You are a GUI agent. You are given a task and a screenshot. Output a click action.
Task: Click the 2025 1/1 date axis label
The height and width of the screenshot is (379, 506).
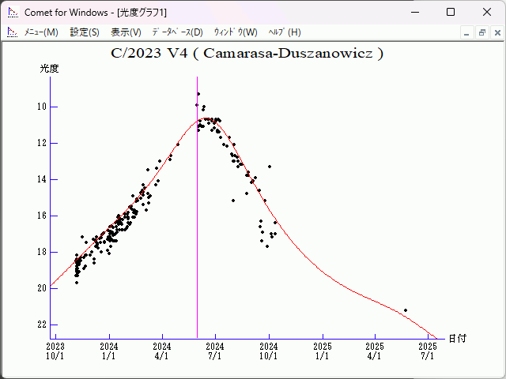click(322, 351)
